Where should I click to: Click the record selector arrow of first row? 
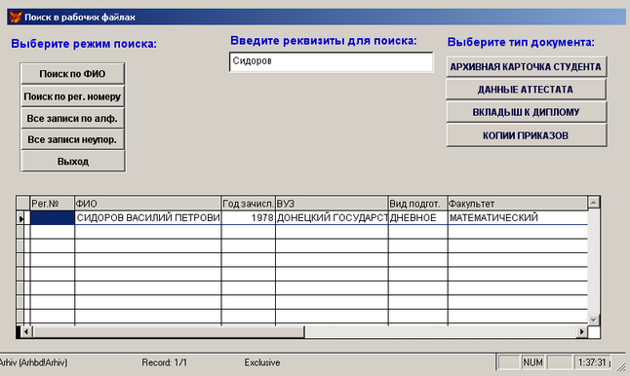[20, 218]
